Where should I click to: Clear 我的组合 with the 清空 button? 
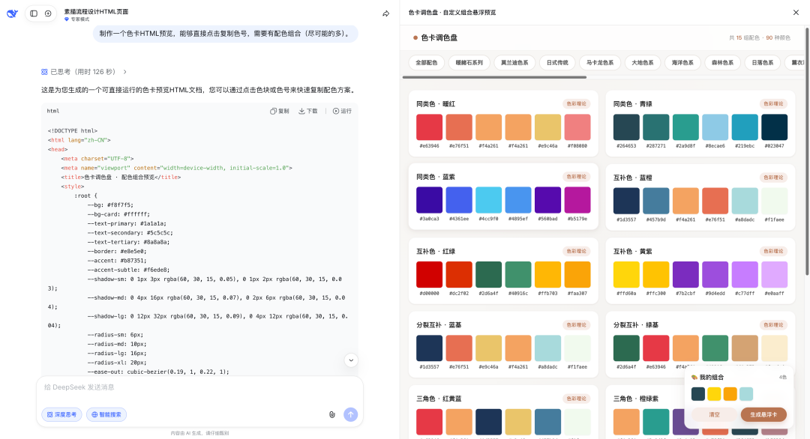[x=712, y=414]
